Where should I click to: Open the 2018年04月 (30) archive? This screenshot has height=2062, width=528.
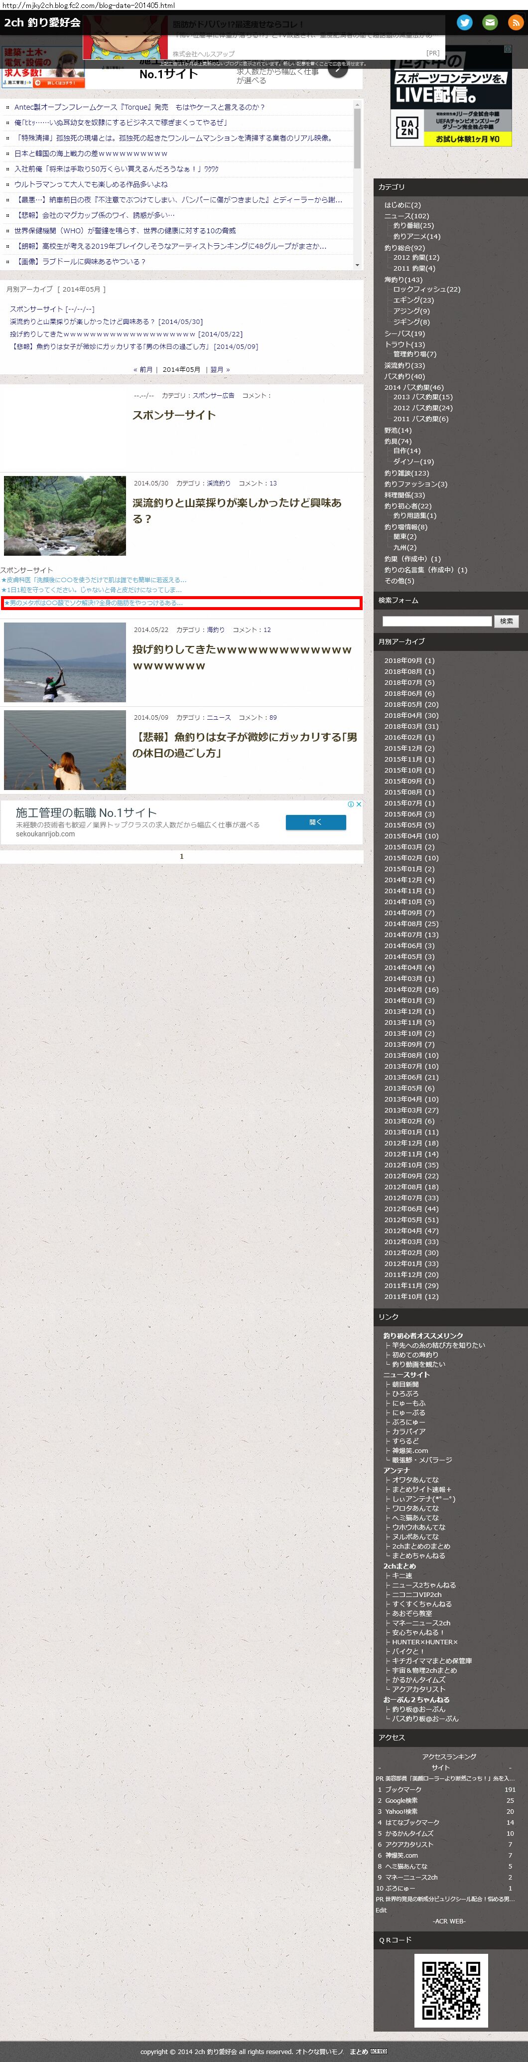[411, 716]
